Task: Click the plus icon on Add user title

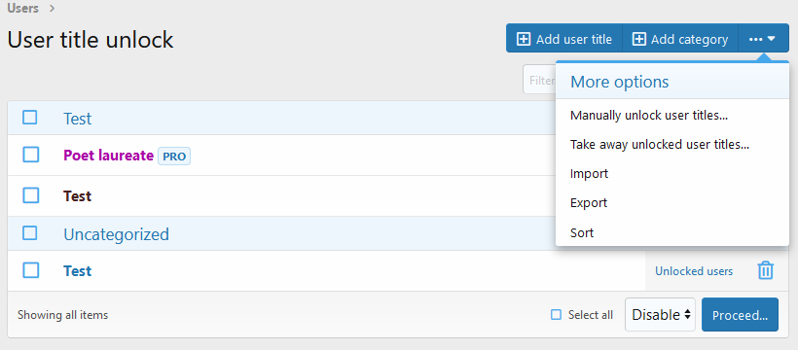Action: pyautogui.click(x=524, y=39)
